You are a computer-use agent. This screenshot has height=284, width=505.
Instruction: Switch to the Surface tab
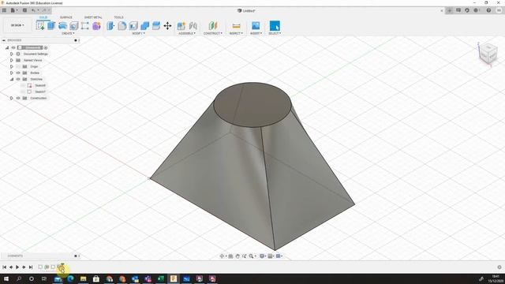click(66, 17)
